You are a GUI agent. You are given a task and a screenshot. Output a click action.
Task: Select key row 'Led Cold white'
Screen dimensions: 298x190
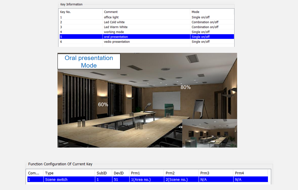pos(147,22)
